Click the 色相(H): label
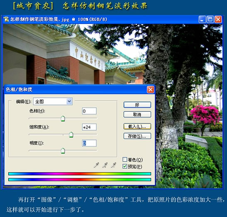This screenshot has width=227, height=217. [37, 111]
